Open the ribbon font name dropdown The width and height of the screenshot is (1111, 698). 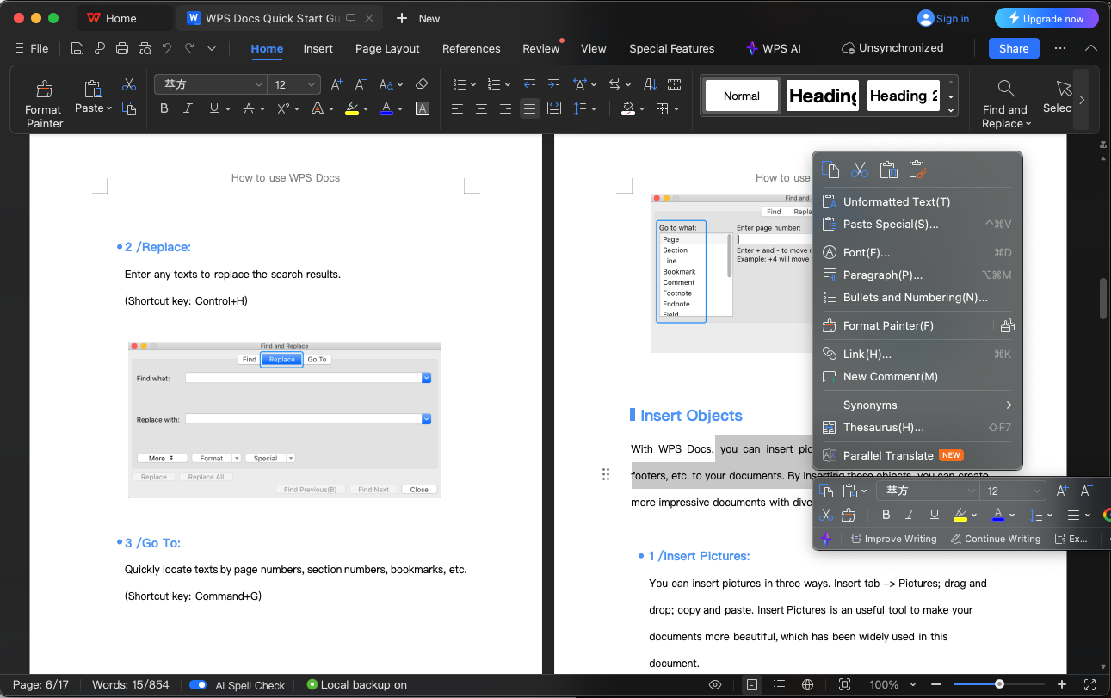click(x=258, y=84)
